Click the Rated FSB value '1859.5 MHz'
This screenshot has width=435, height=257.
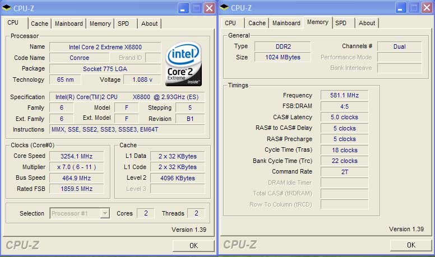click(x=77, y=189)
